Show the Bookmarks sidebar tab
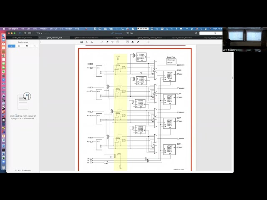 tap(11, 46)
